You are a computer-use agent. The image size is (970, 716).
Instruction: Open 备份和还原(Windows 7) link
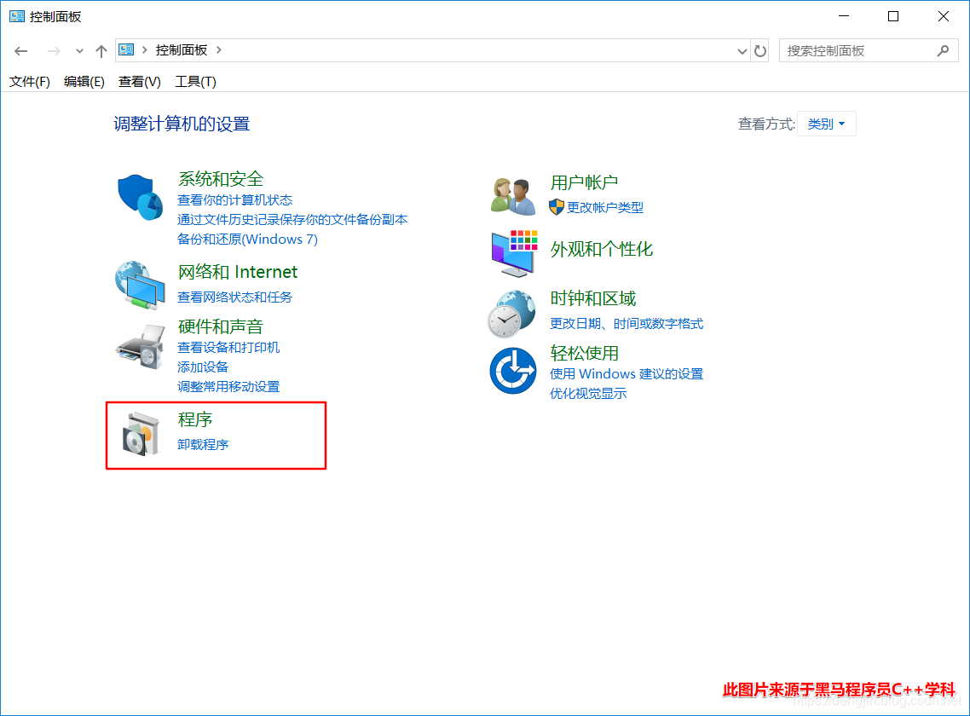coord(247,239)
